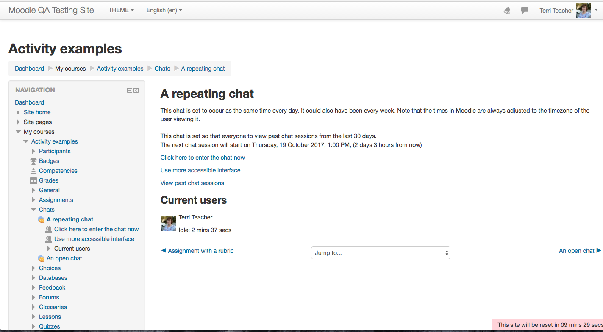Click navigation link Click here to enter the chat now
Viewport: 603px width, 332px height.
97,229
